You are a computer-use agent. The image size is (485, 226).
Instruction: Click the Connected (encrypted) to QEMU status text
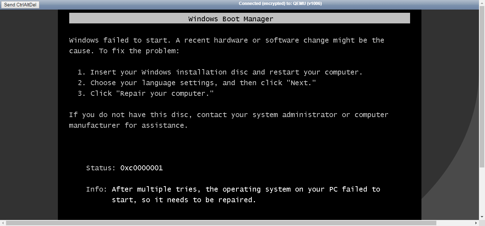pyautogui.click(x=280, y=4)
